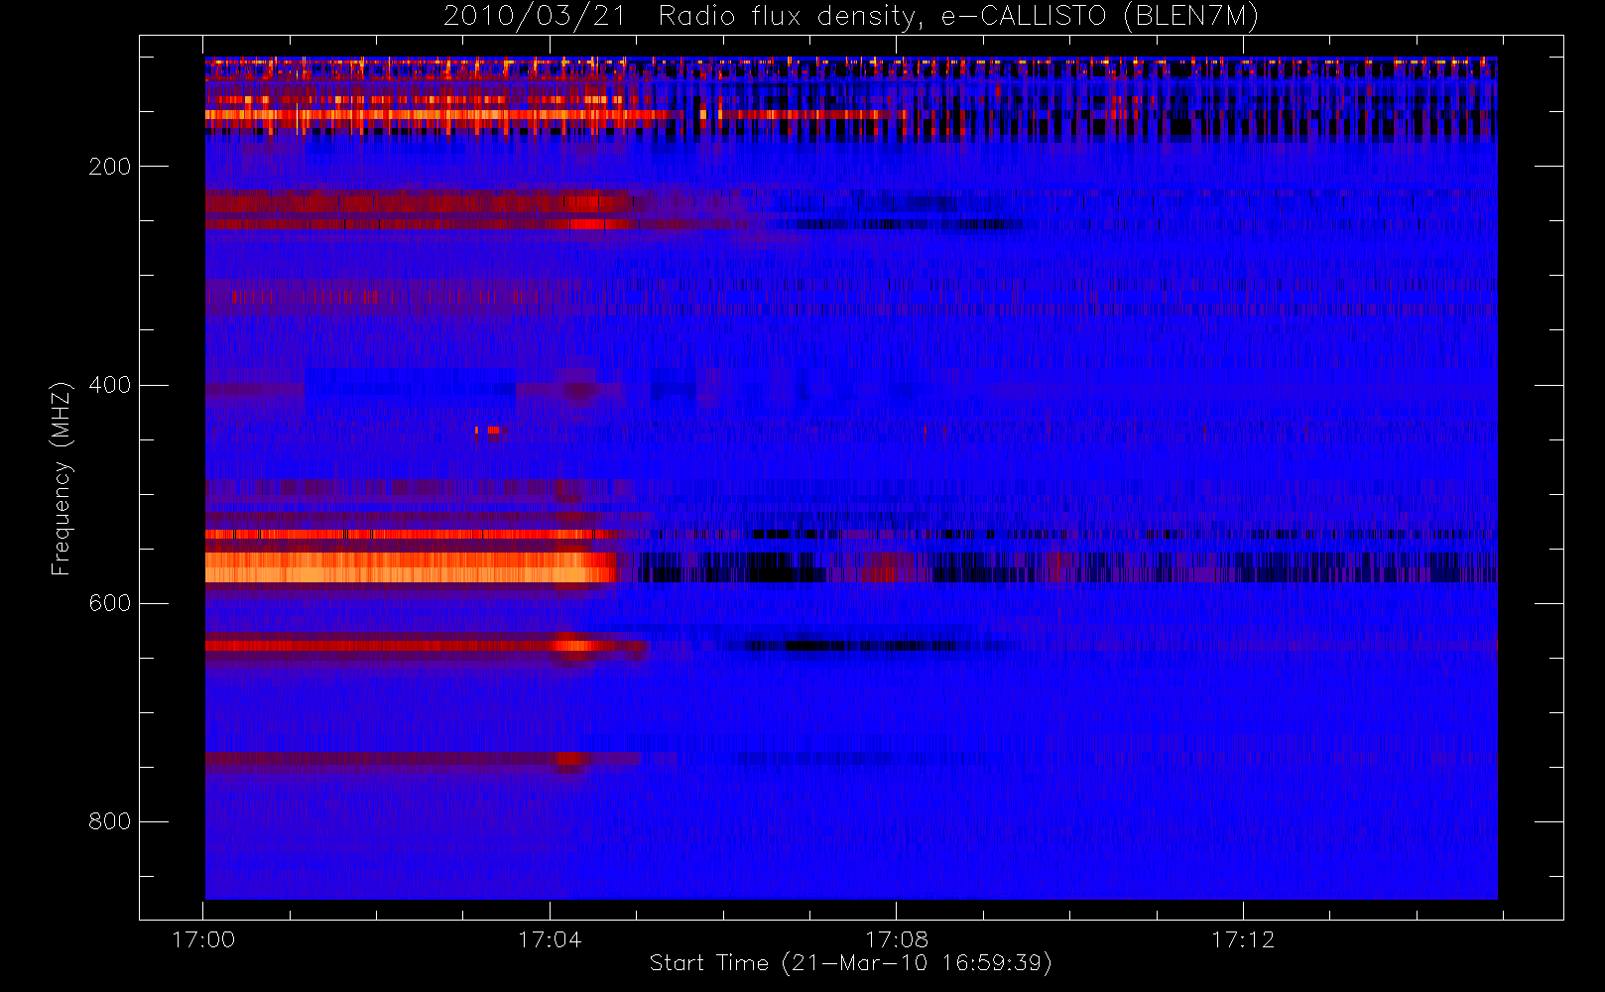1605x992 pixels.
Task: Click the 'Frequency (MHZ)' y-axis label
Action: (x=62, y=478)
